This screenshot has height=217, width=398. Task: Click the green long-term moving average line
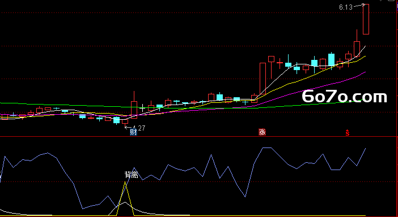76,105
